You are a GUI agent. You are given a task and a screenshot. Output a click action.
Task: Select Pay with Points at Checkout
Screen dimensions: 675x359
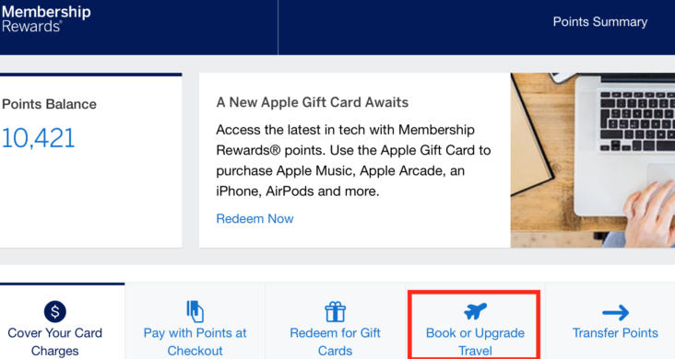click(195, 342)
